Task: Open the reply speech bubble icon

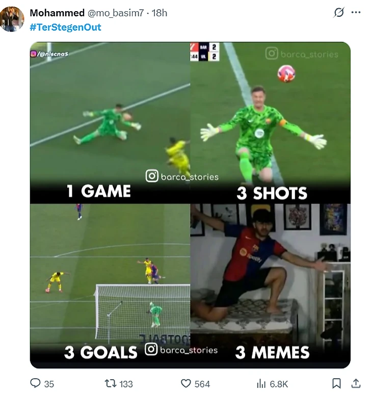Action: coord(35,383)
